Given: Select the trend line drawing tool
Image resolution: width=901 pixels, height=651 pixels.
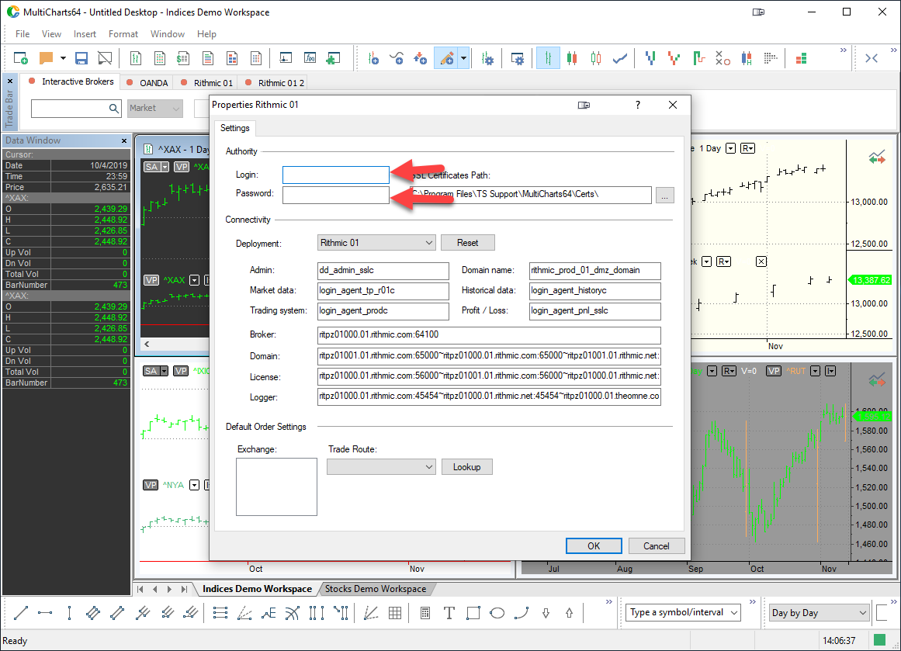Looking at the screenshot, I should (x=21, y=613).
